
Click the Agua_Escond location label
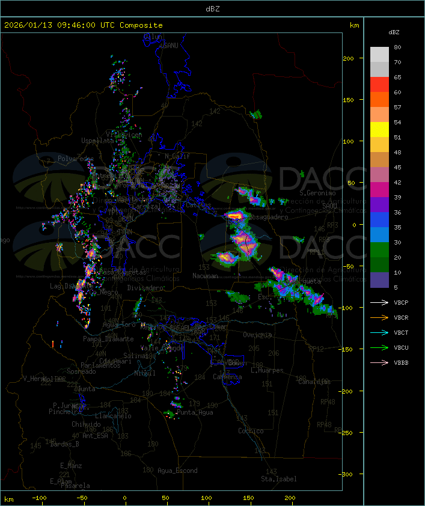177,471
